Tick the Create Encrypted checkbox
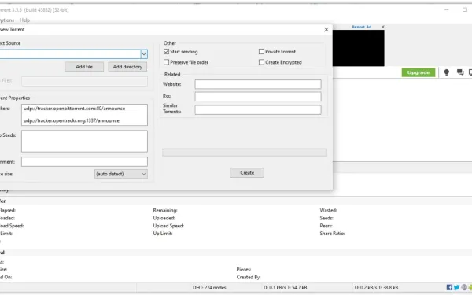The width and height of the screenshot is (472, 295). pos(261,62)
